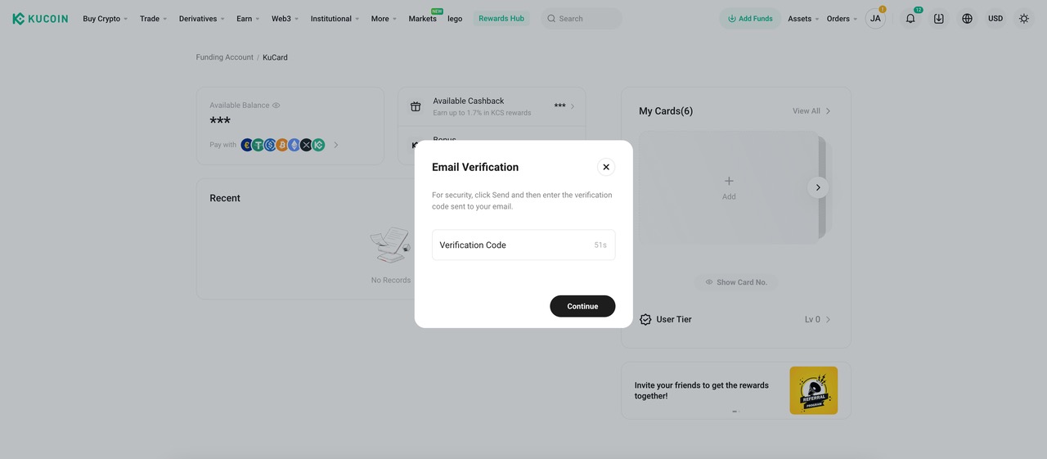Viewport: 1047px width, 459px height.
Task: Open the Markets menu item
Action: click(422, 18)
